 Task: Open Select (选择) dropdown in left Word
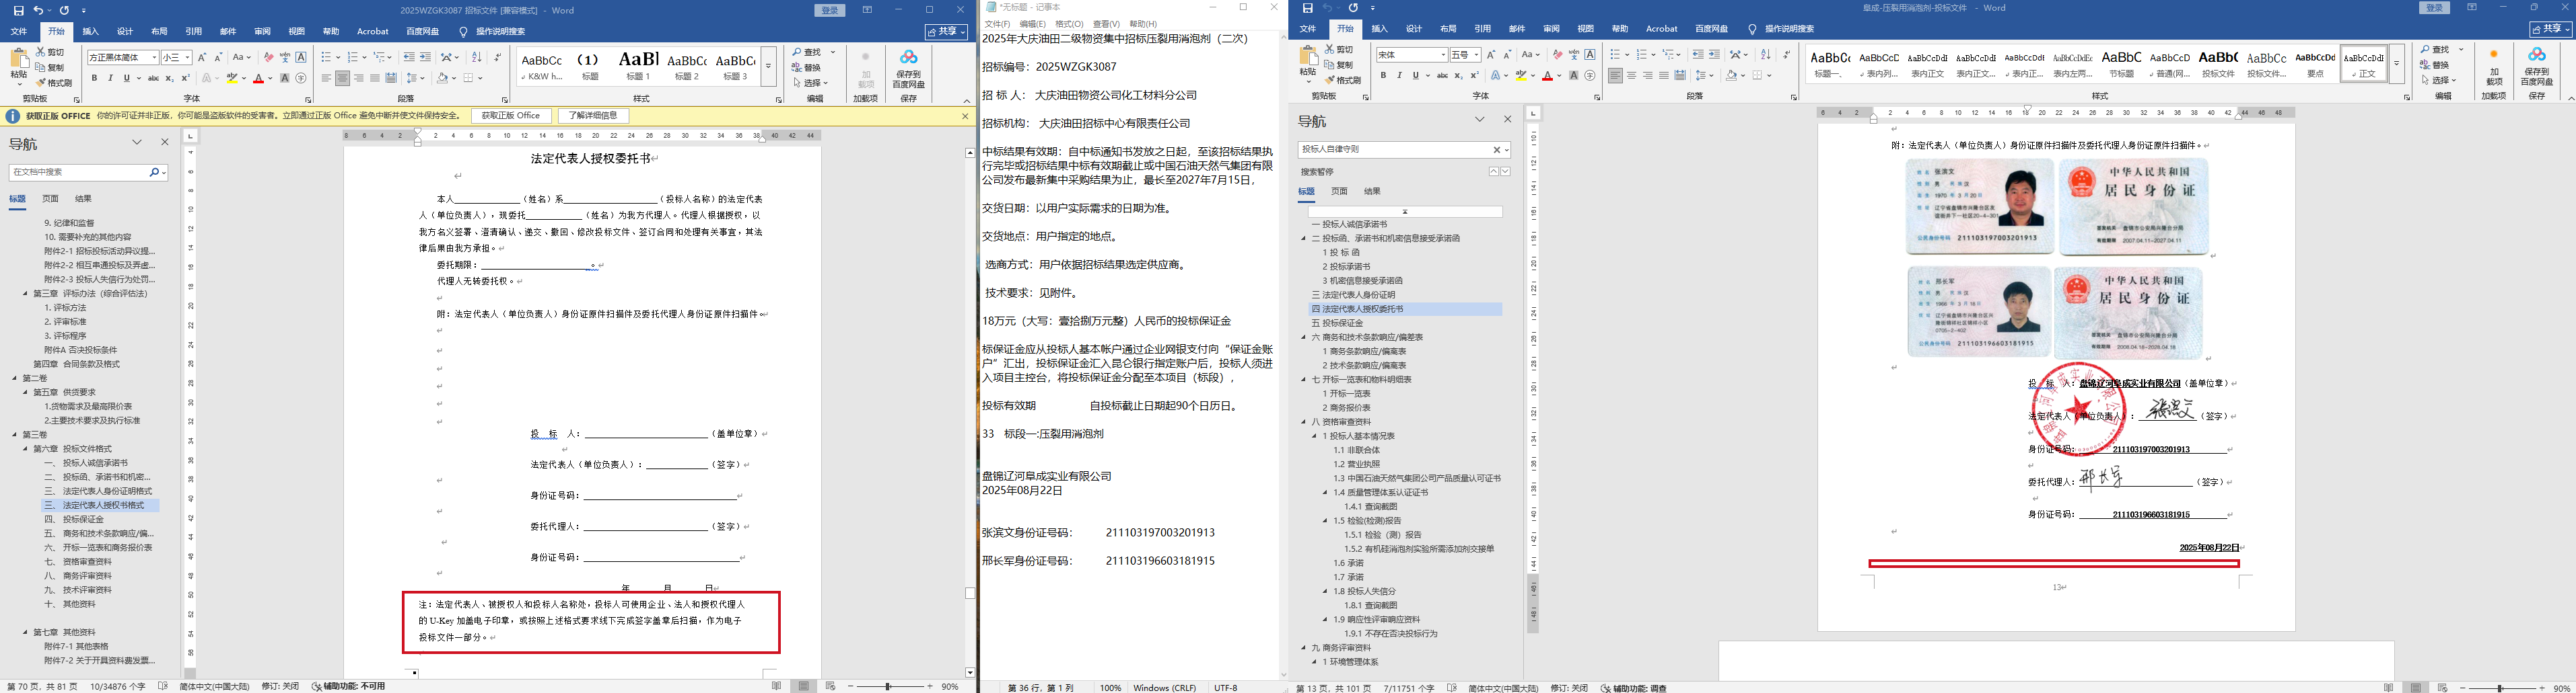pos(810,83)
